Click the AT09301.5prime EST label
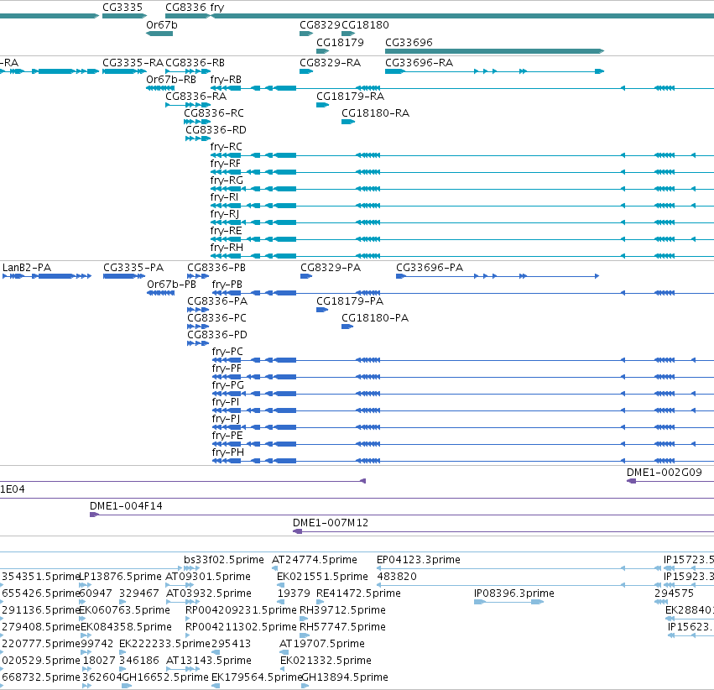The image size is (714, 690). coord(207,577)
